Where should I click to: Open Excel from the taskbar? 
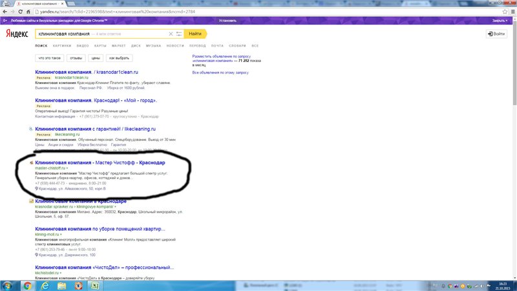pyautogui.click(x=95, y=285)
